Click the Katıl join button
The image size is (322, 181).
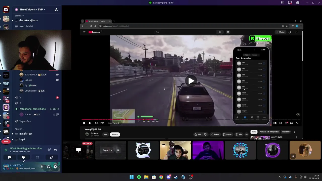(105, 134)
